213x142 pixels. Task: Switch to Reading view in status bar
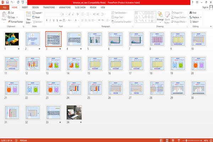point(173,140)
